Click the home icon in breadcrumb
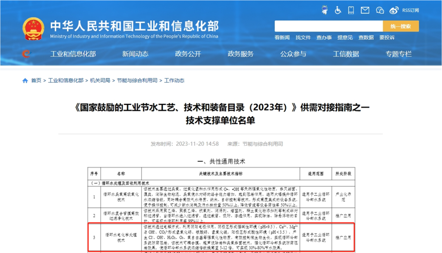Viewport: 442px width, 253px height. point(25,81)
